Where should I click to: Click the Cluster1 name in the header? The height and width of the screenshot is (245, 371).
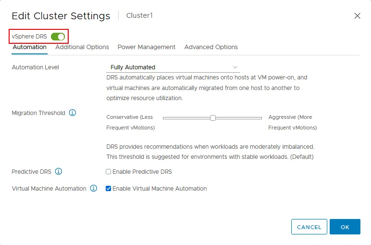(x=139, y=15)
